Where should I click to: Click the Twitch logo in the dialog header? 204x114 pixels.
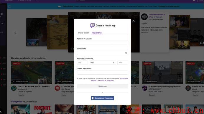[93, 26]
